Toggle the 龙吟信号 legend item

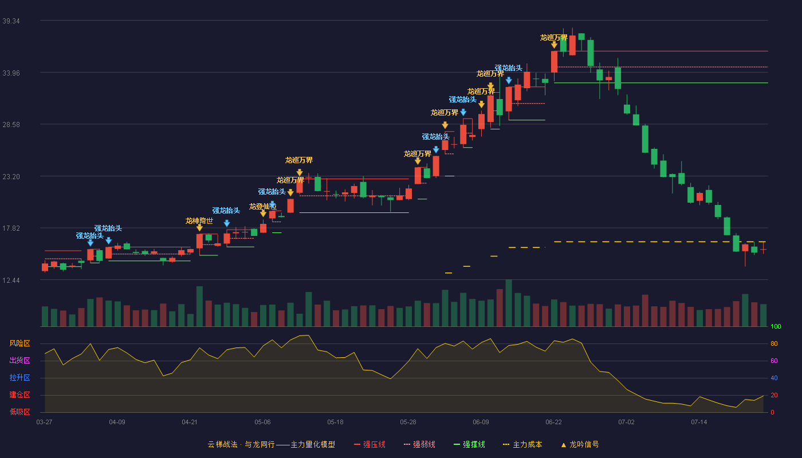click(579, 444)
